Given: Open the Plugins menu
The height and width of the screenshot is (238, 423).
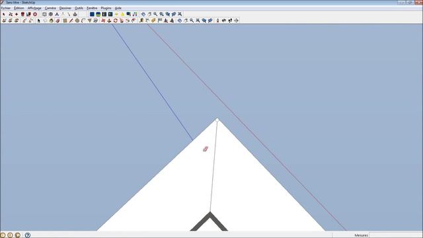Looking at the screenshot, I should [x=106, y=8].
